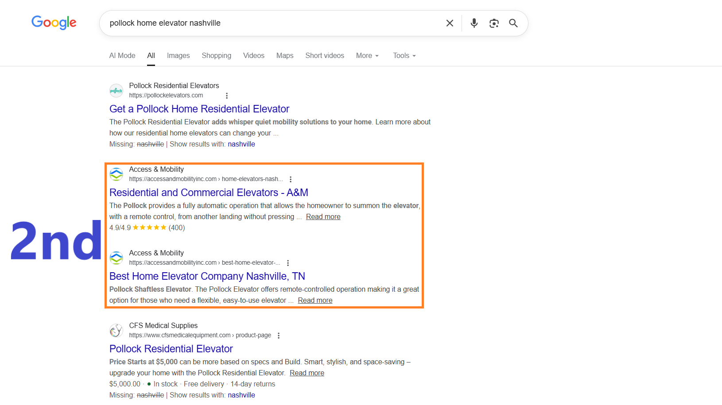This screenshot has height=405, width=722.
Task: Clear the search box text
Action: pyautogui.click(x=450, y=23)
